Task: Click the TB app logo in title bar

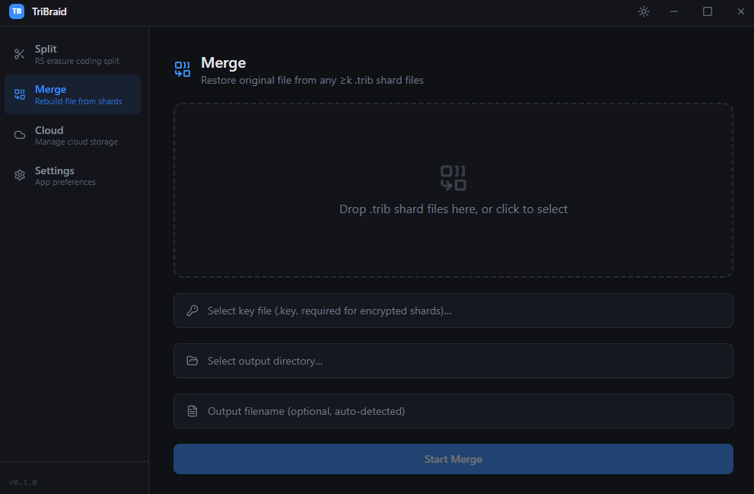Action: pyautogui.click(x=17, y=11)
